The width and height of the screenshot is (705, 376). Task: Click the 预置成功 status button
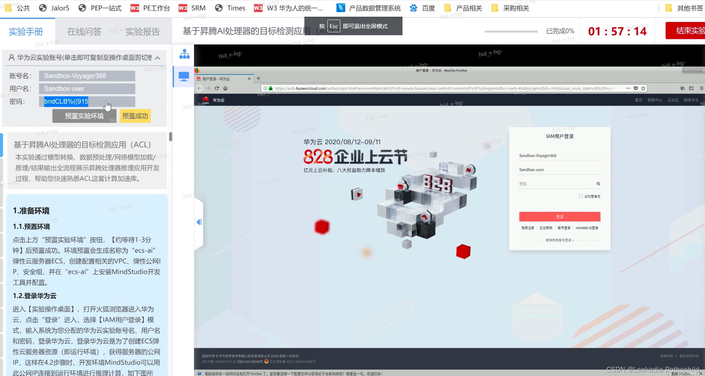click(135, 116)
